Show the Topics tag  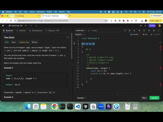point(13,42)
